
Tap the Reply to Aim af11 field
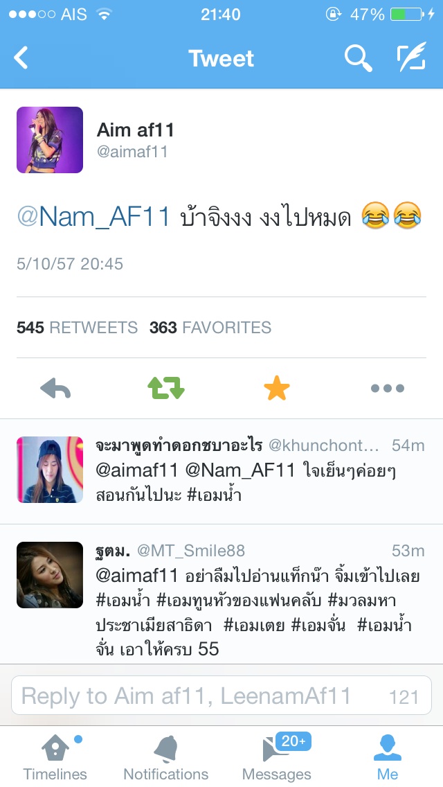pos(221,696)
